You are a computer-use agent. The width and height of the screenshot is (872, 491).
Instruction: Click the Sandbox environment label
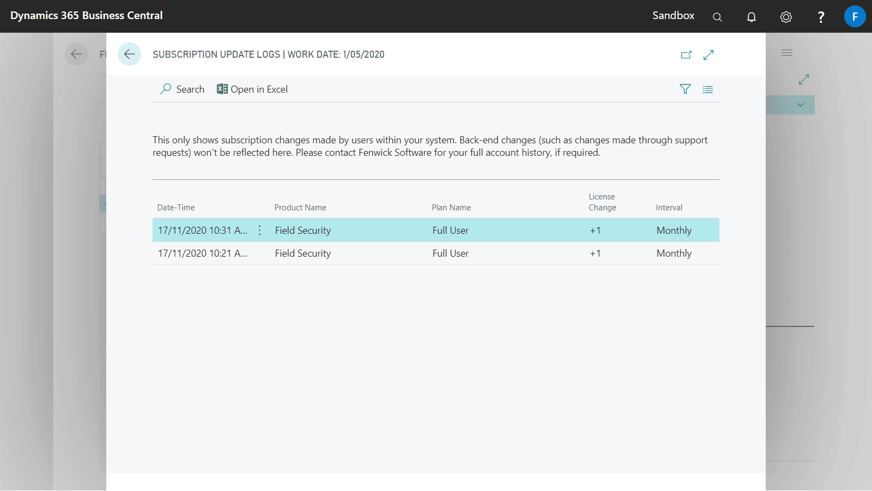pos(673,15)
